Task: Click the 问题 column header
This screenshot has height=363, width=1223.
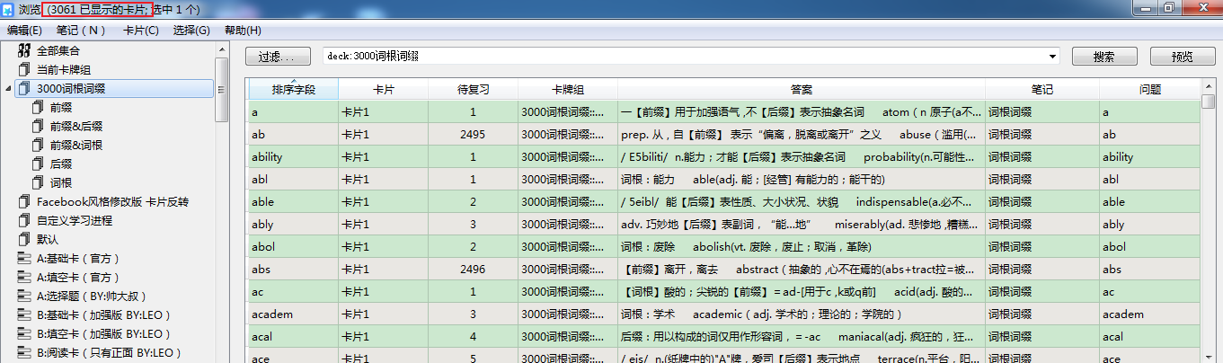Action: tap(1150, 90)
